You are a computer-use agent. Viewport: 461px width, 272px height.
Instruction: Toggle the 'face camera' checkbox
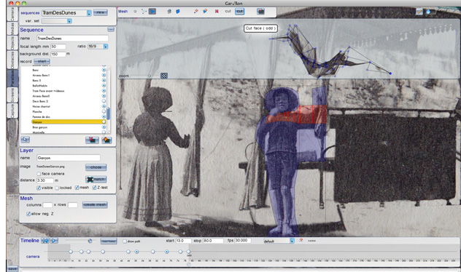click(39, 174)
